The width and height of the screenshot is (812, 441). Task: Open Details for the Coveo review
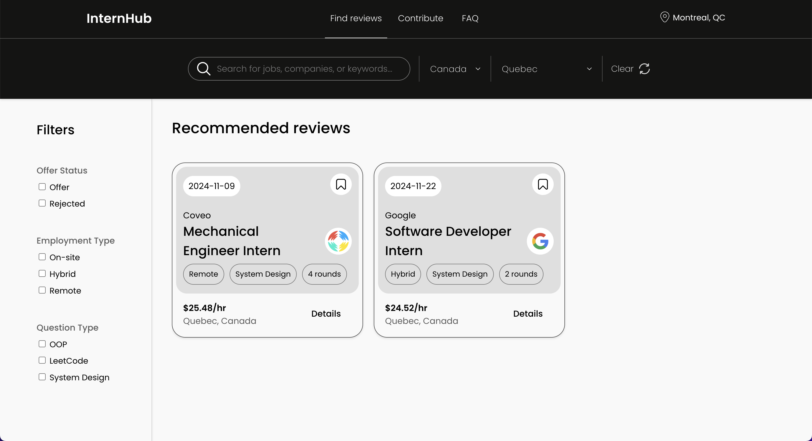[326, 314]
